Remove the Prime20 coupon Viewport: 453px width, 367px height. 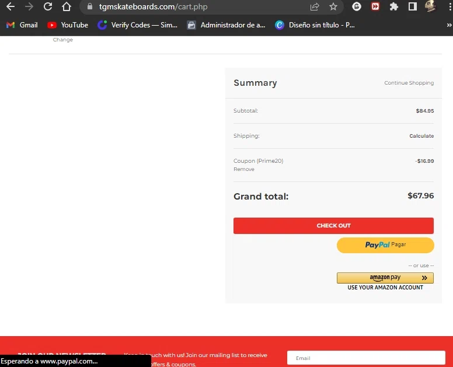244,169
